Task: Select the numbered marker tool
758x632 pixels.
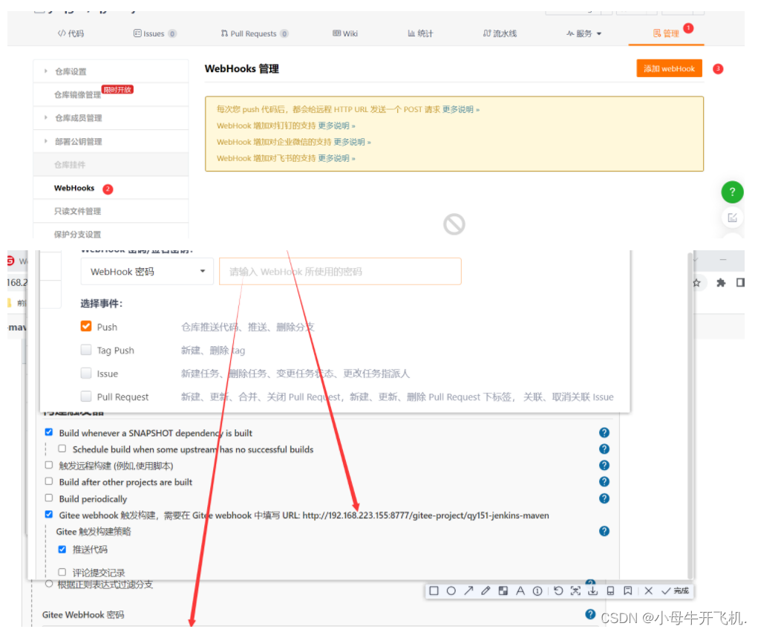Action: [538, 591]
